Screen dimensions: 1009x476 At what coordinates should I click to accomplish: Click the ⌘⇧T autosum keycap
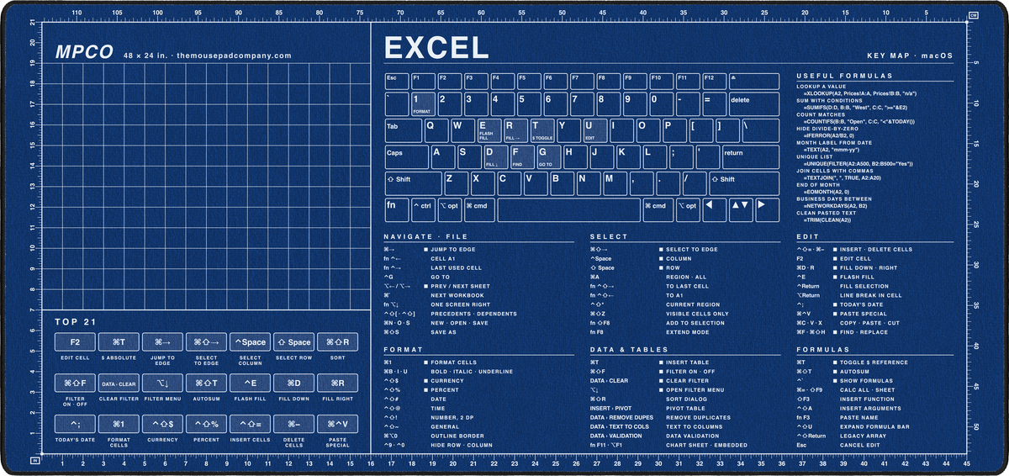pyautogui.click(x=206, y=383)
